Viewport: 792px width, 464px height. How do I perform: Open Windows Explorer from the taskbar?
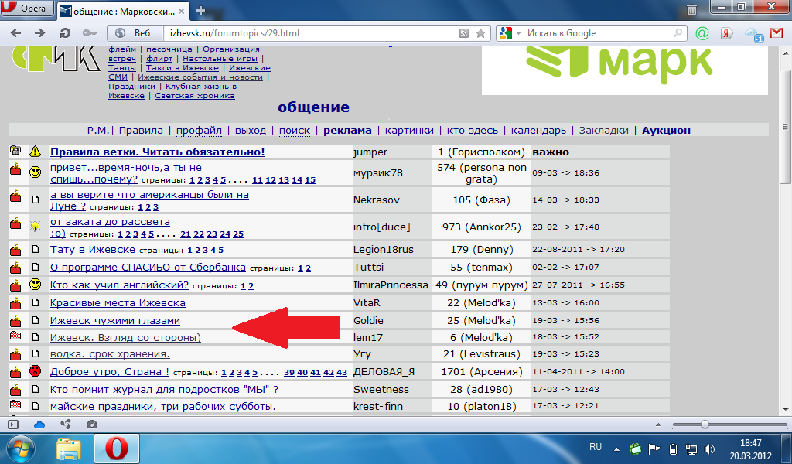[70, 448]
